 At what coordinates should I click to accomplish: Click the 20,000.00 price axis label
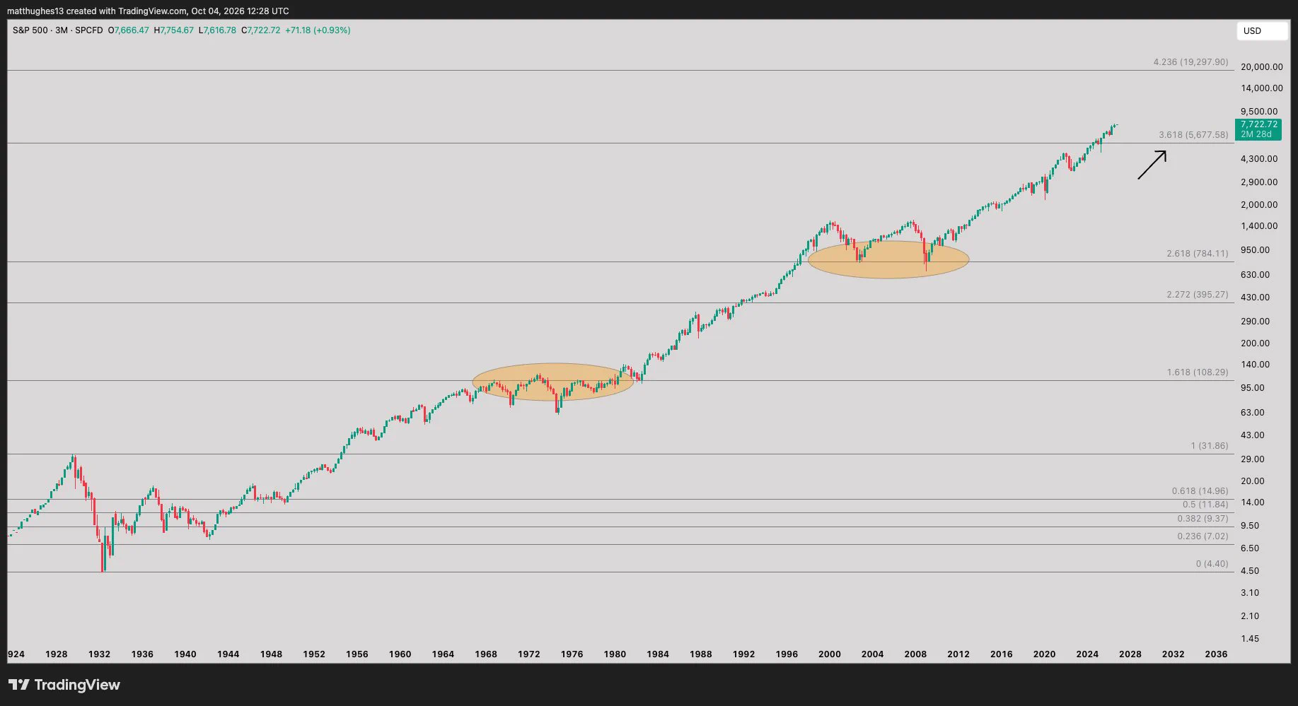tap(1262, 67)
